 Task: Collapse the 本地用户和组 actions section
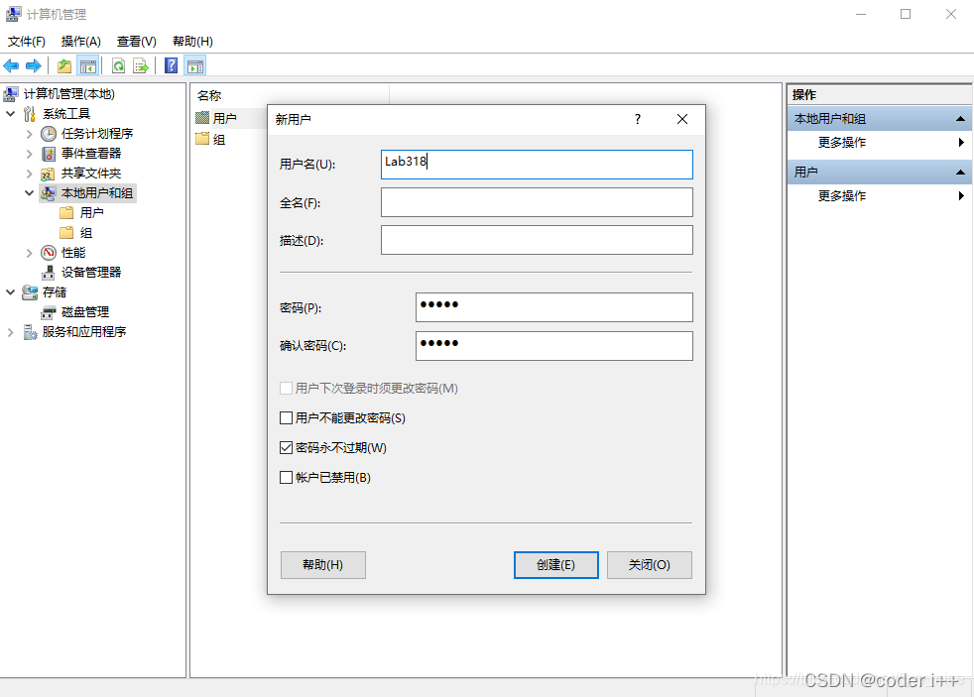click(960, 119)
